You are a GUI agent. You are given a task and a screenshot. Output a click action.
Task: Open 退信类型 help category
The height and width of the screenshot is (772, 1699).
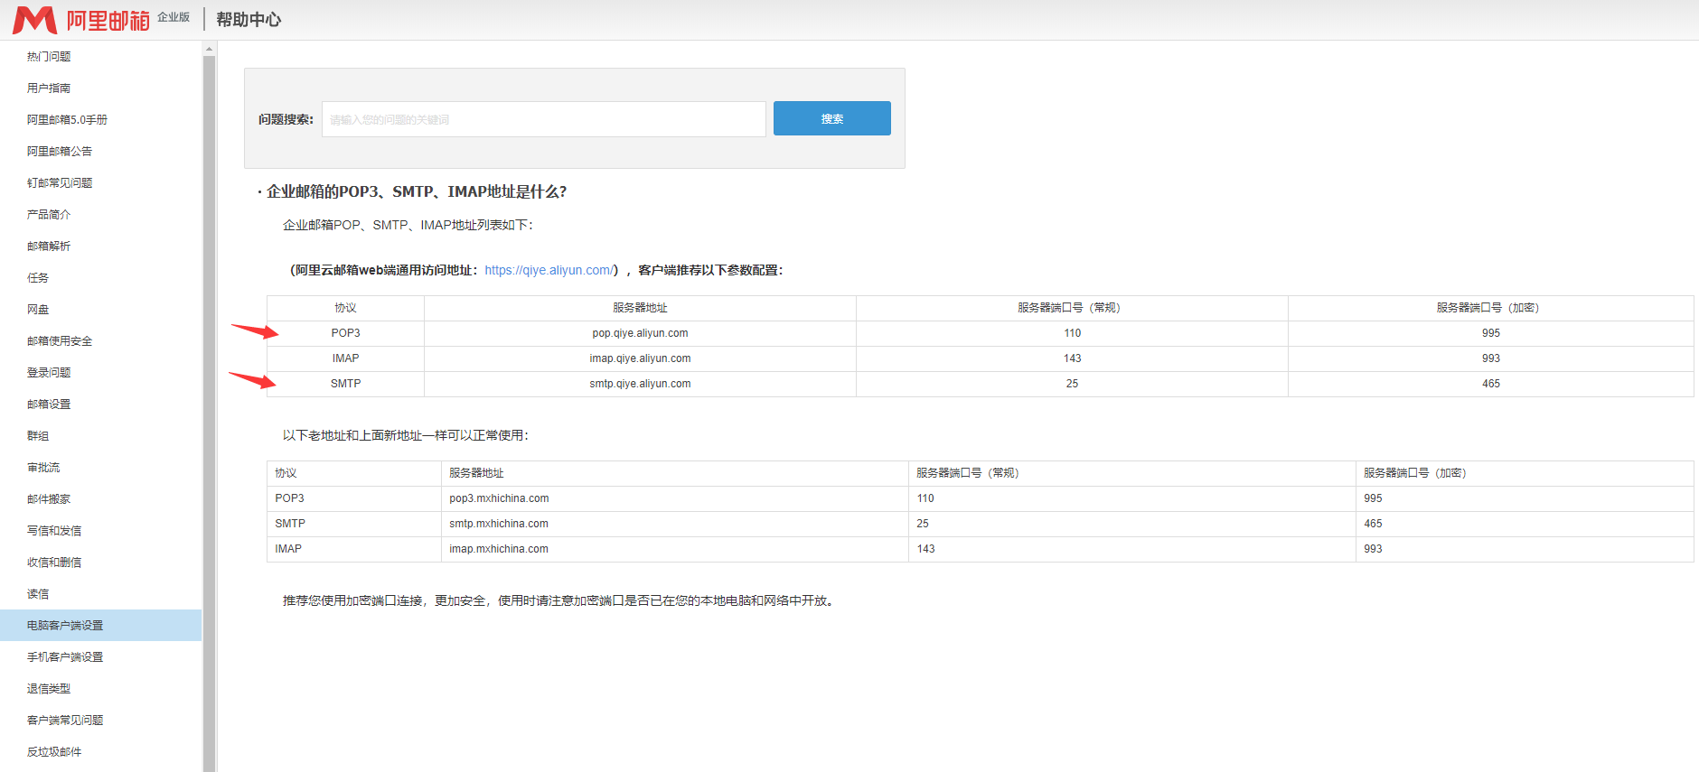coord(49,688)
